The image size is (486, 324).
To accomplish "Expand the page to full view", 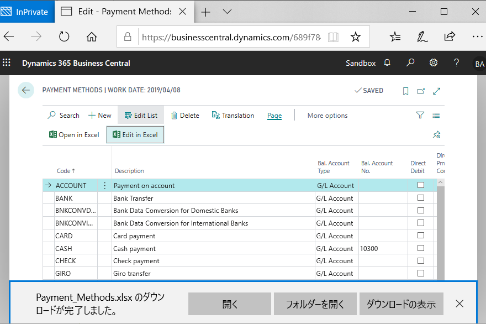I will click(436, 91).
